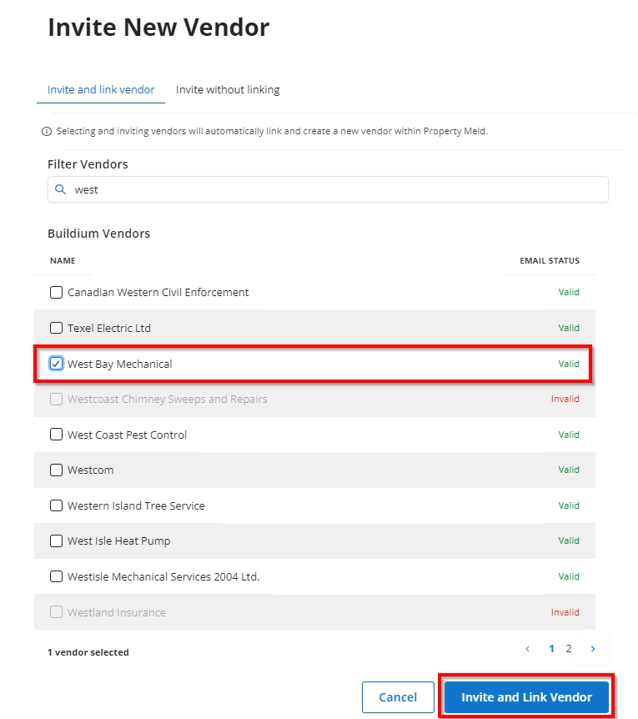
Task: Select Westisle Mechanical Services 2004 Ltd. checkbox
Action: click(56, 576)
